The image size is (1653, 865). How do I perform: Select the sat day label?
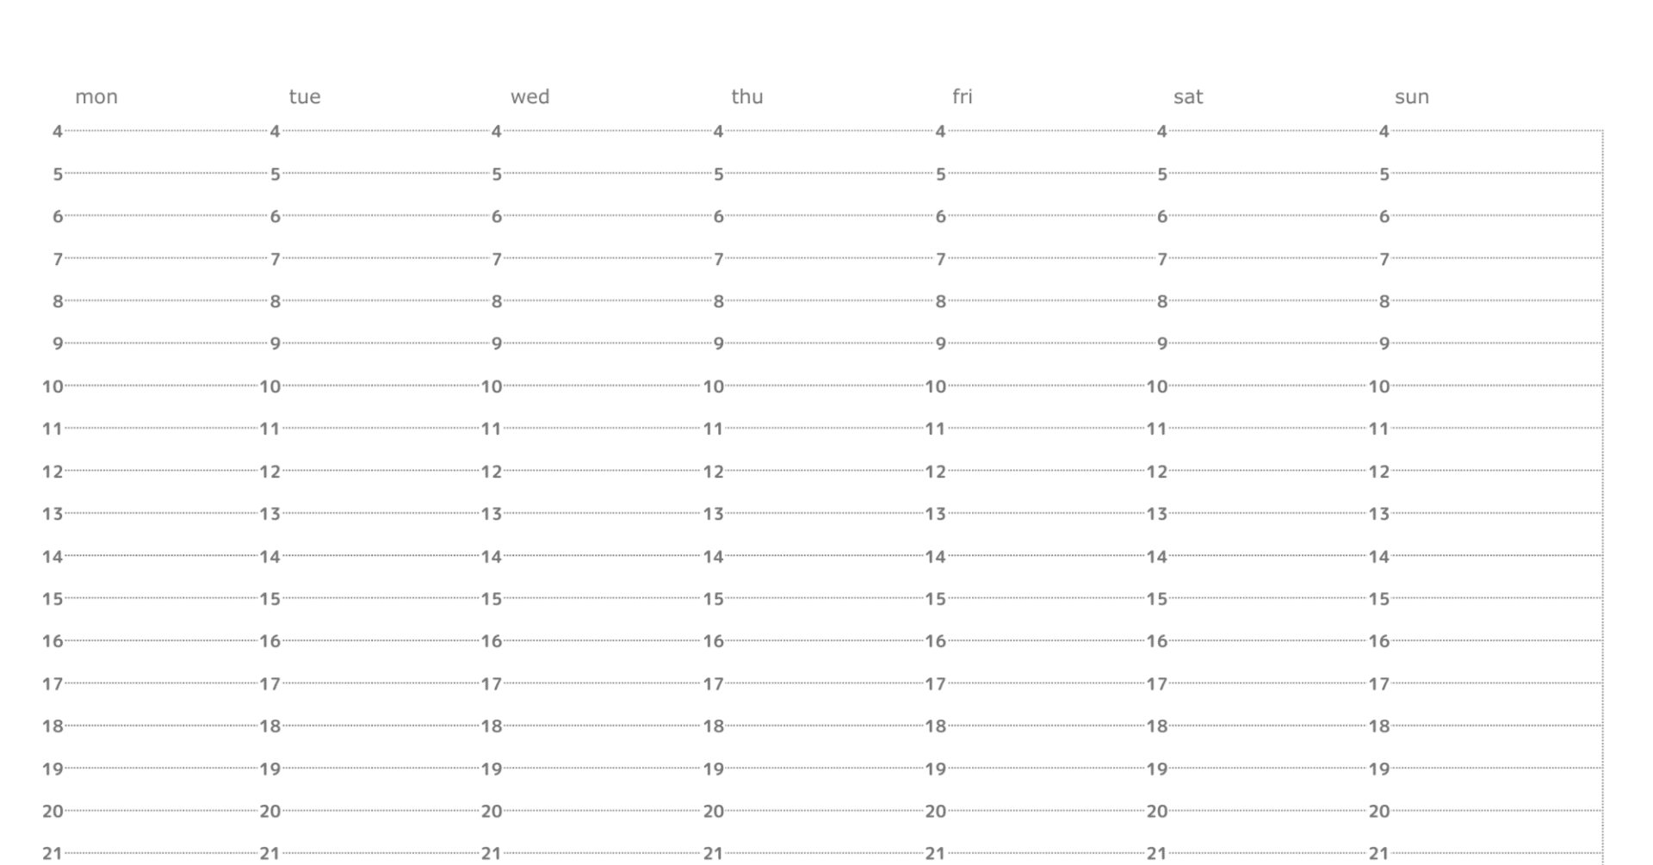coord(1187,96)
